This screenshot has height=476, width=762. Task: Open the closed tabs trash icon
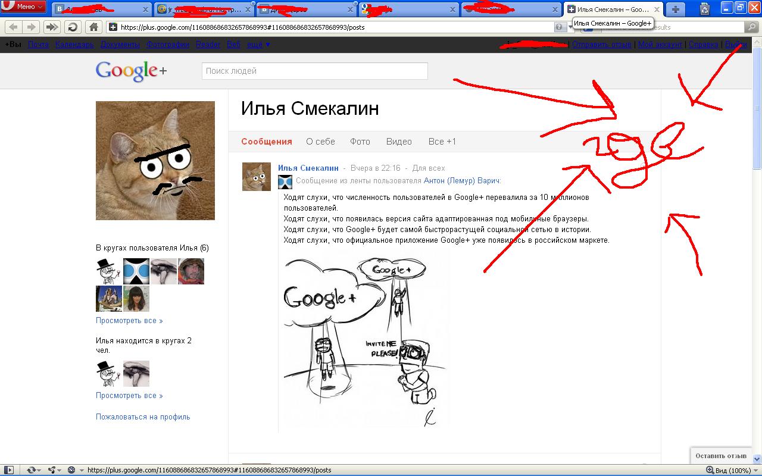point(705,9)
